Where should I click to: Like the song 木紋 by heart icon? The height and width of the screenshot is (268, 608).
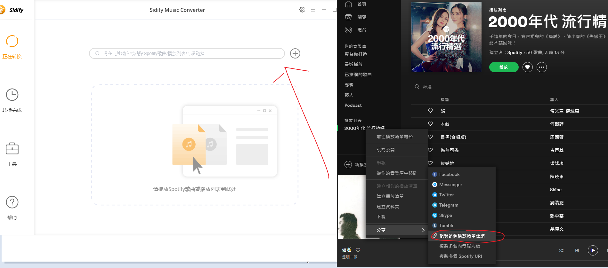pyautogui.click(x=430, y=124)
